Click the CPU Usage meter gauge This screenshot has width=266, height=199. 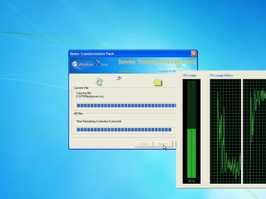[x=191, y=131]
